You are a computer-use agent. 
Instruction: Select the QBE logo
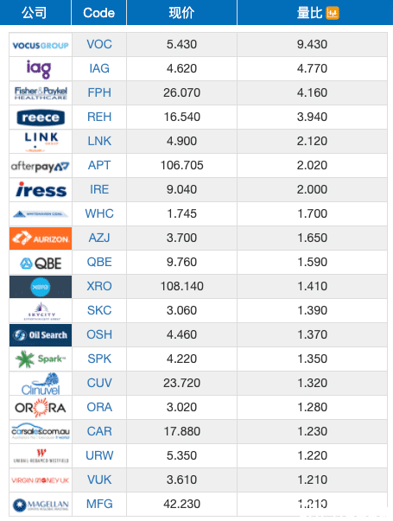(x=41, y=264)
